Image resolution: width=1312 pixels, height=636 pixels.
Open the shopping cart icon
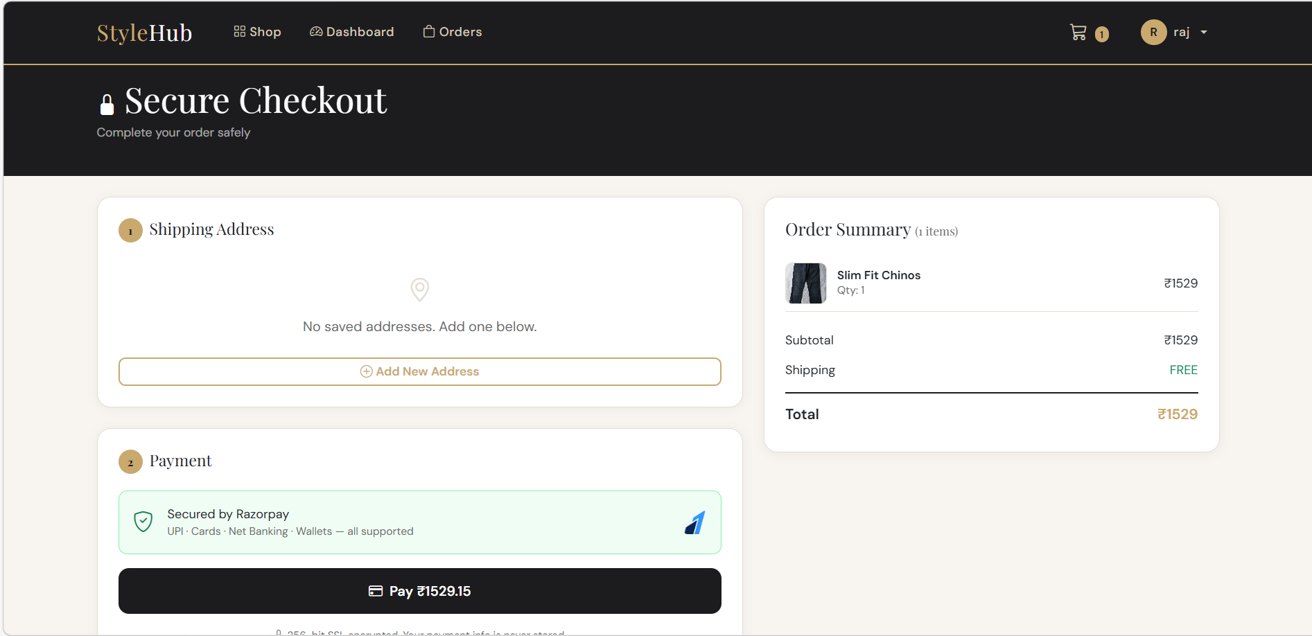point(1079,31)
